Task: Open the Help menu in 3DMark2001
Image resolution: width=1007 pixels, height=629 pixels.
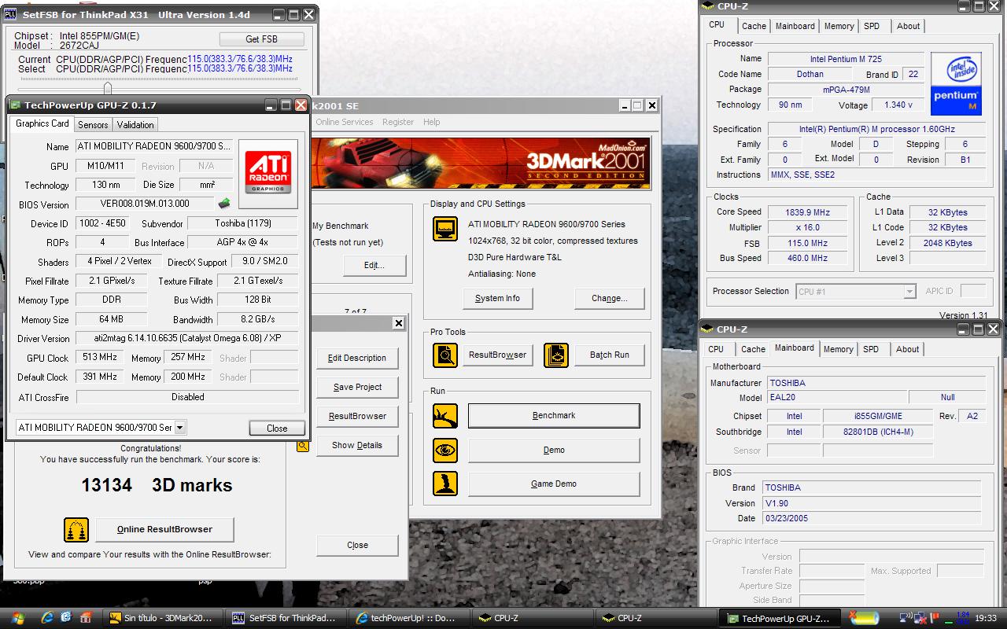Action: [432, 122]
